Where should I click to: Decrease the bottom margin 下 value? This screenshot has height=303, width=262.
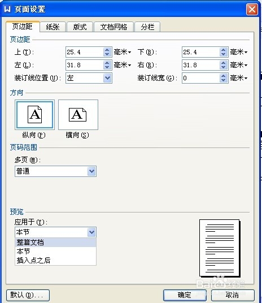tap(224, 54)
